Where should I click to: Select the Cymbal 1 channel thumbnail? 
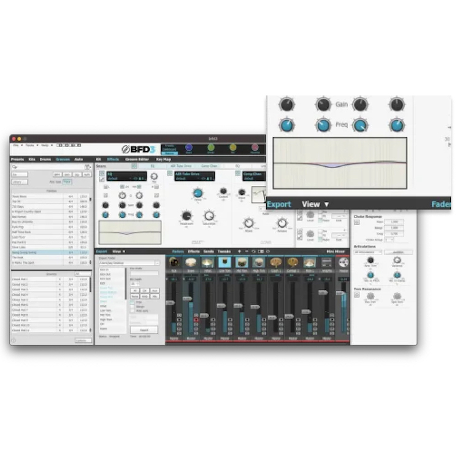coord(293,263)
